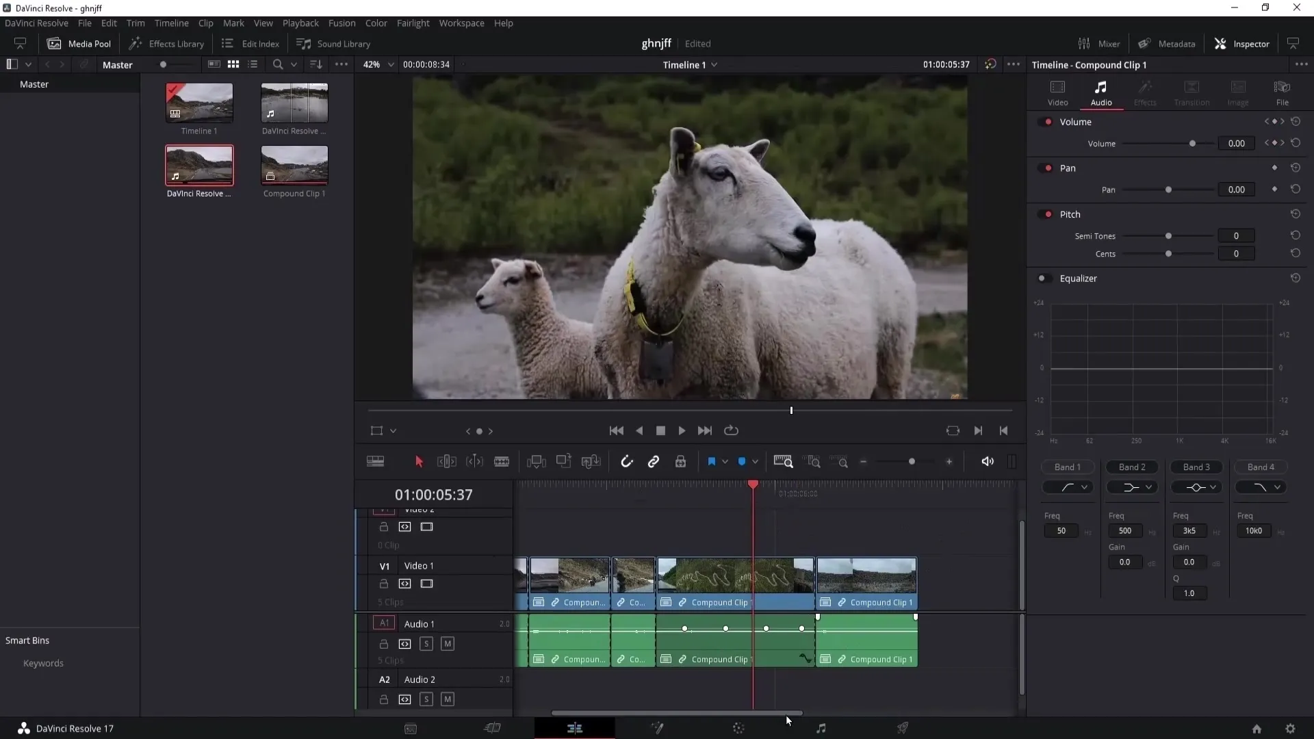The width and height of the screenshot is (1314, 739).
Task: Select the Compound Clip 1 thumbnail in Media Pool
Action: tap(295, 166)
